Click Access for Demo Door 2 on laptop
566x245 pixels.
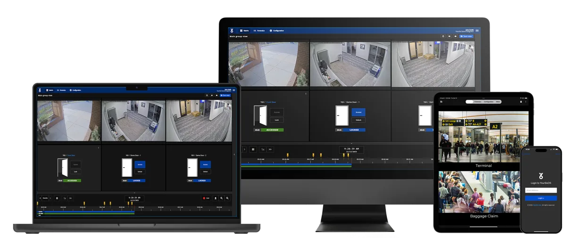pyautogui.click(x=205, y=164)
